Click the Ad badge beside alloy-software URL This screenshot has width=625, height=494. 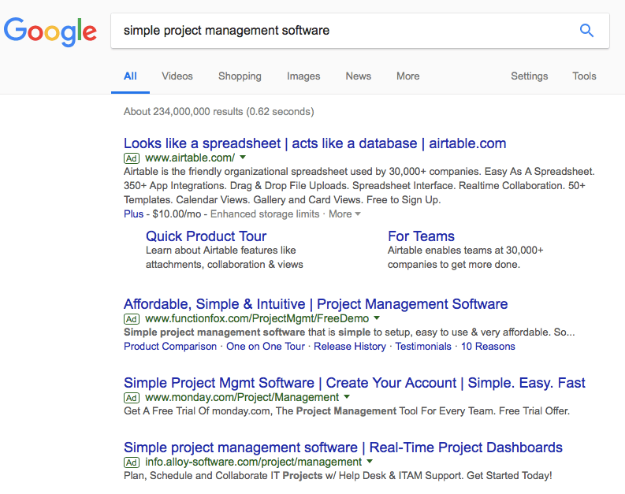click(132, 462)
